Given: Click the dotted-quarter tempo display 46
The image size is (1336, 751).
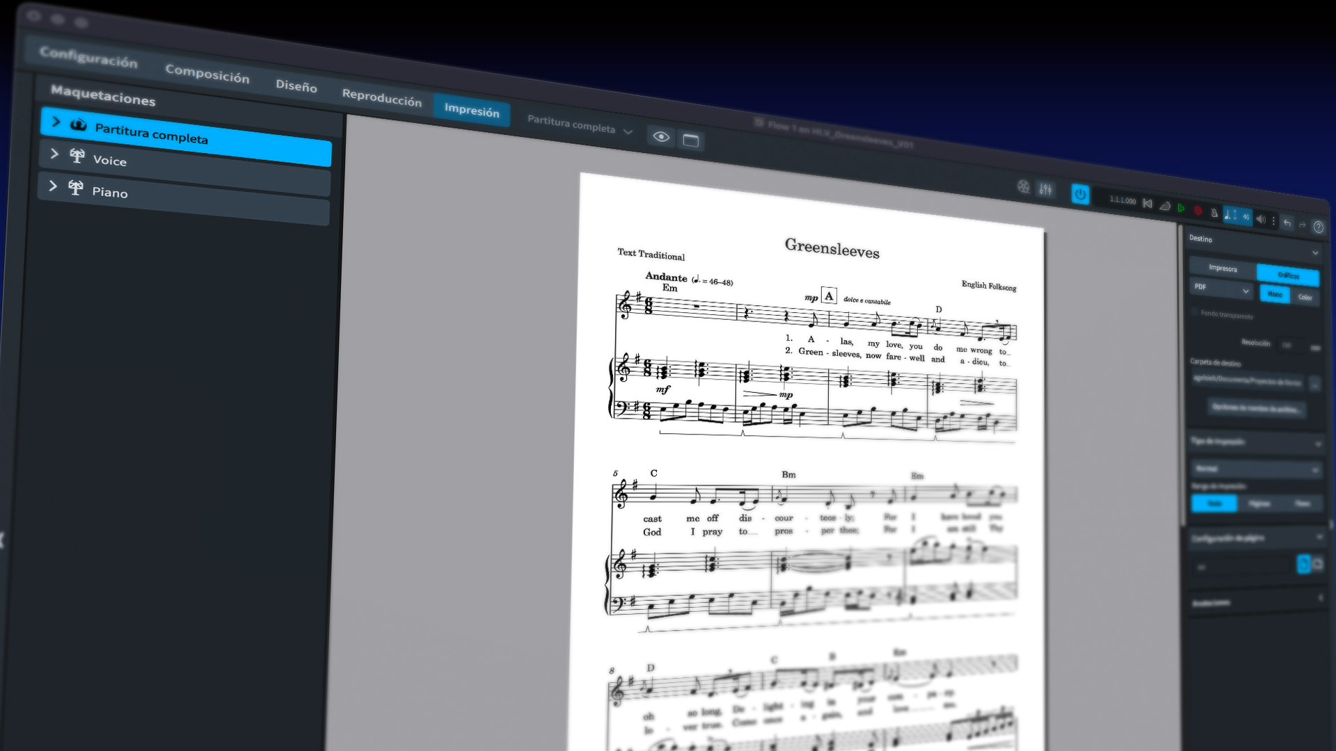Looking at the screenshot, I should point(1237,216).
